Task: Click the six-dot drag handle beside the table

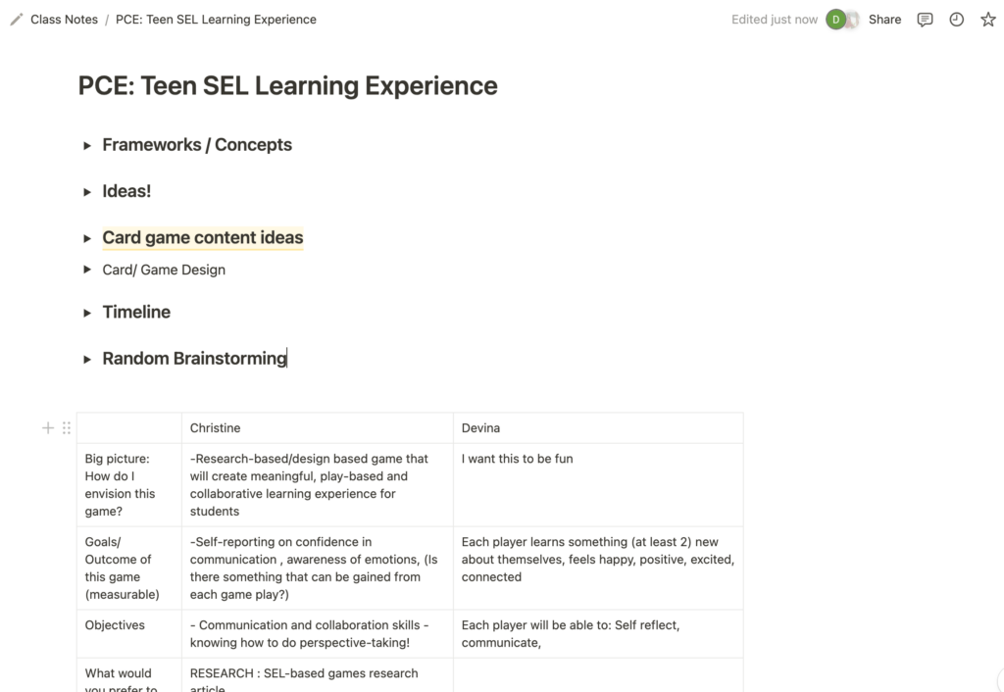Action: pos(67,427)
